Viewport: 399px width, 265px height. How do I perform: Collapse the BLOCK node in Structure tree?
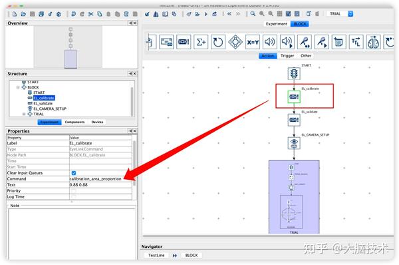coord(18,87)
